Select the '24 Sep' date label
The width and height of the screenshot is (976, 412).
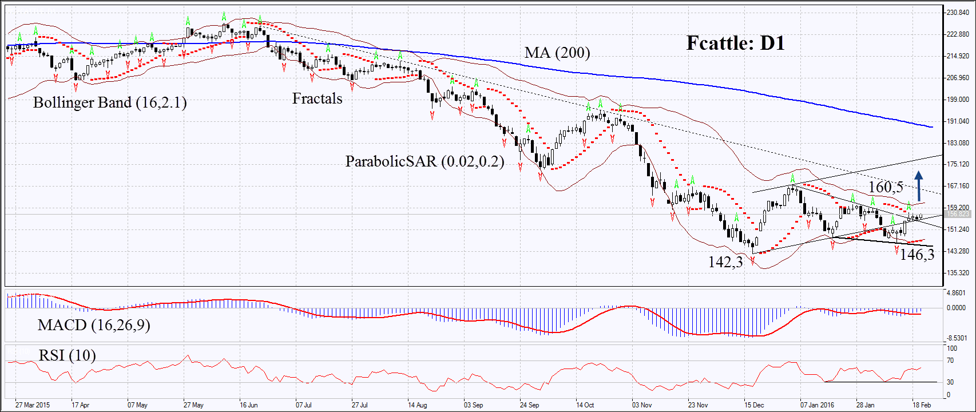click(529, 405)
